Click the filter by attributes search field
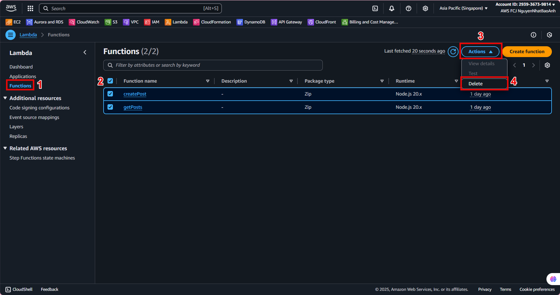 (x=217, y=65)
